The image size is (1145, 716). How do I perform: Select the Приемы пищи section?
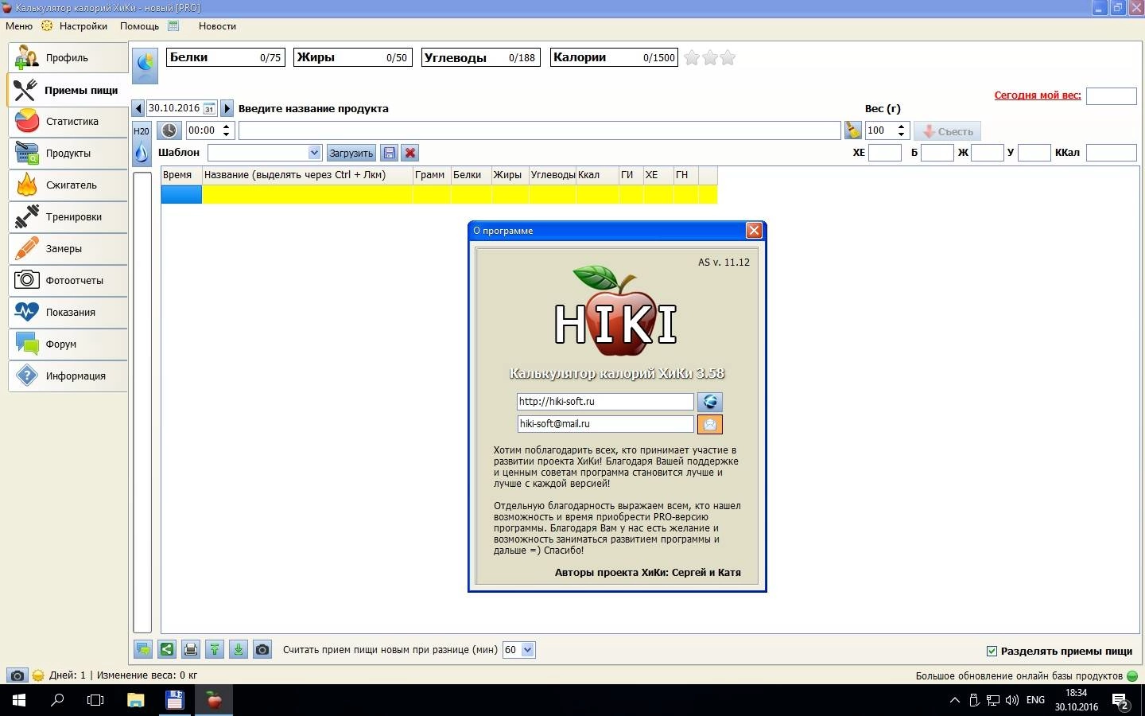(68, 89)
